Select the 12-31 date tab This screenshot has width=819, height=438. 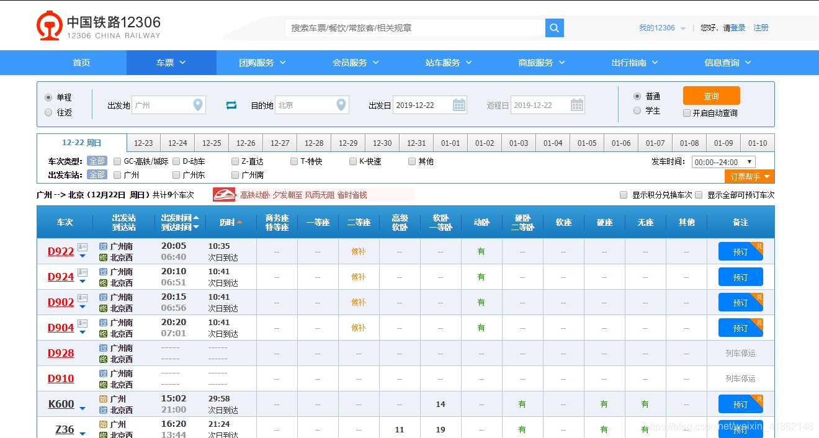coord(416,143)
